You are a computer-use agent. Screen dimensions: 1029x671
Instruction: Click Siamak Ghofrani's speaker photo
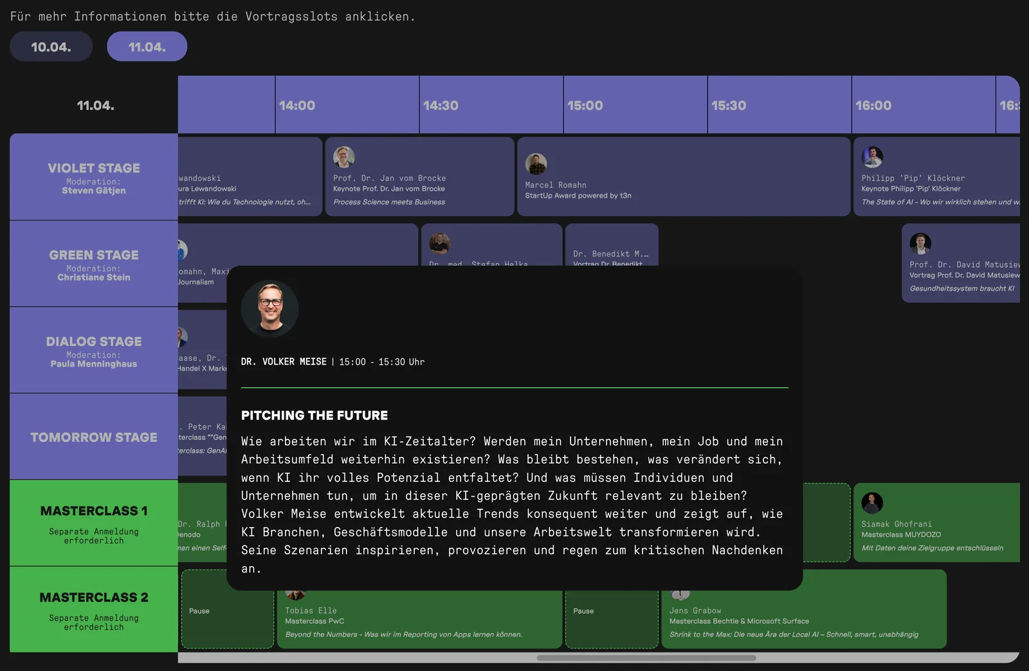(872, 503)
